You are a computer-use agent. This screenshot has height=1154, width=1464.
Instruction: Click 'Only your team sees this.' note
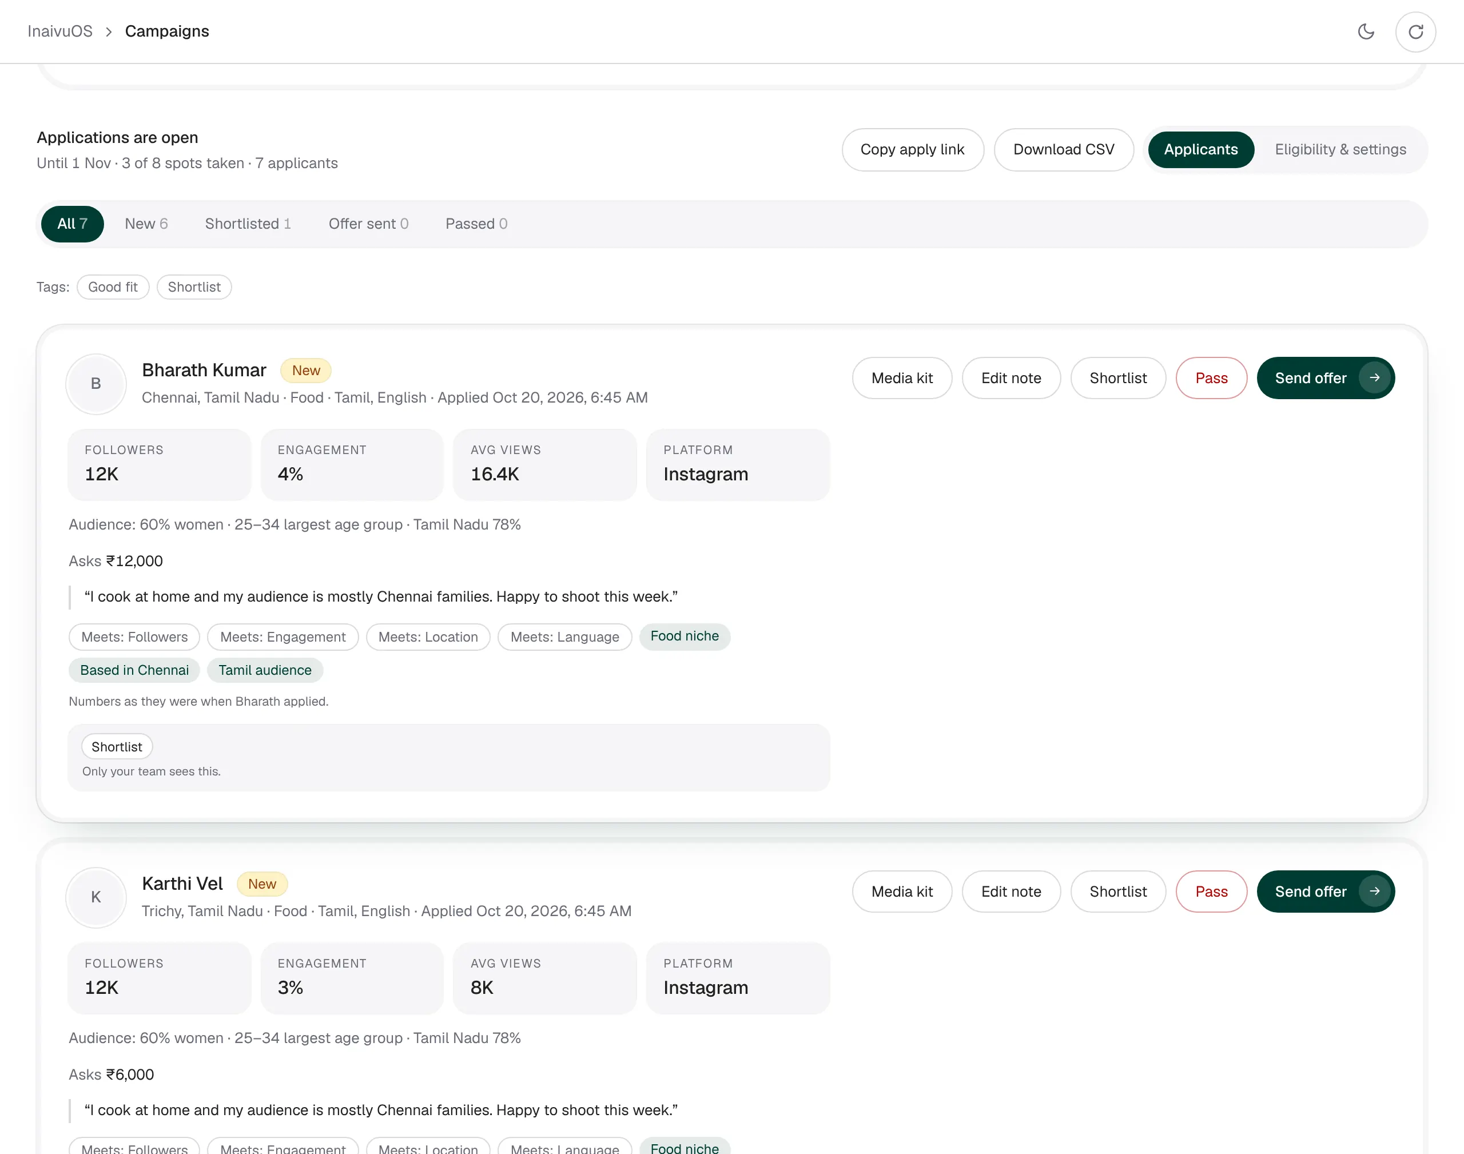pyautogui.click(x=152, y=771)
